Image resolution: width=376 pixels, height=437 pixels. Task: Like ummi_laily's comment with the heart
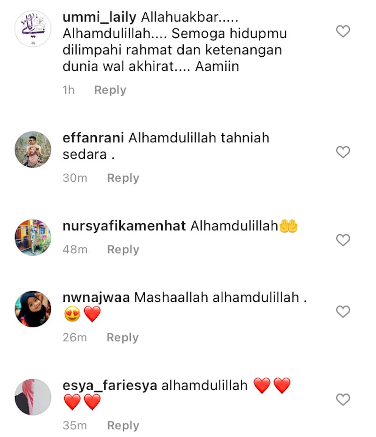coord(343,31)
